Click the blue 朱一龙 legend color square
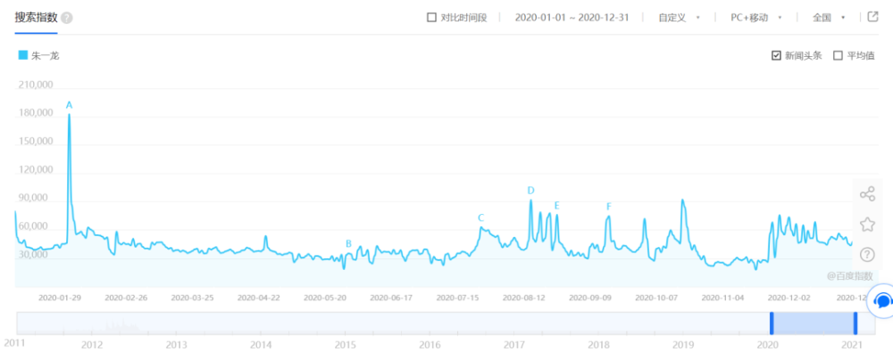Image resolution: width=893 pixels, height=360 pixels. click(23, 55)
